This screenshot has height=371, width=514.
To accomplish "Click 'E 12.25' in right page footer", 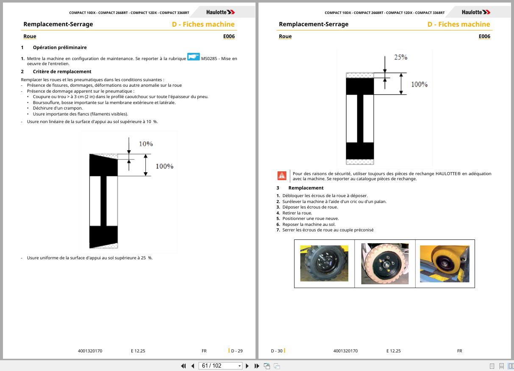I will 394,351.
